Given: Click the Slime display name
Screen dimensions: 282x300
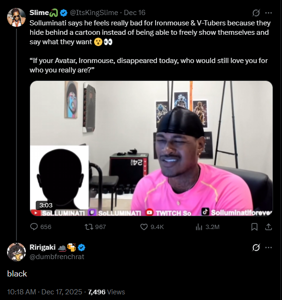Looking at the screenshot, I should coord(39,13).
